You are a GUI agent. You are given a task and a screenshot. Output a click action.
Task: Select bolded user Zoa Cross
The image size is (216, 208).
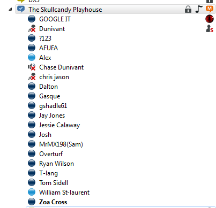tap(53, 202)
